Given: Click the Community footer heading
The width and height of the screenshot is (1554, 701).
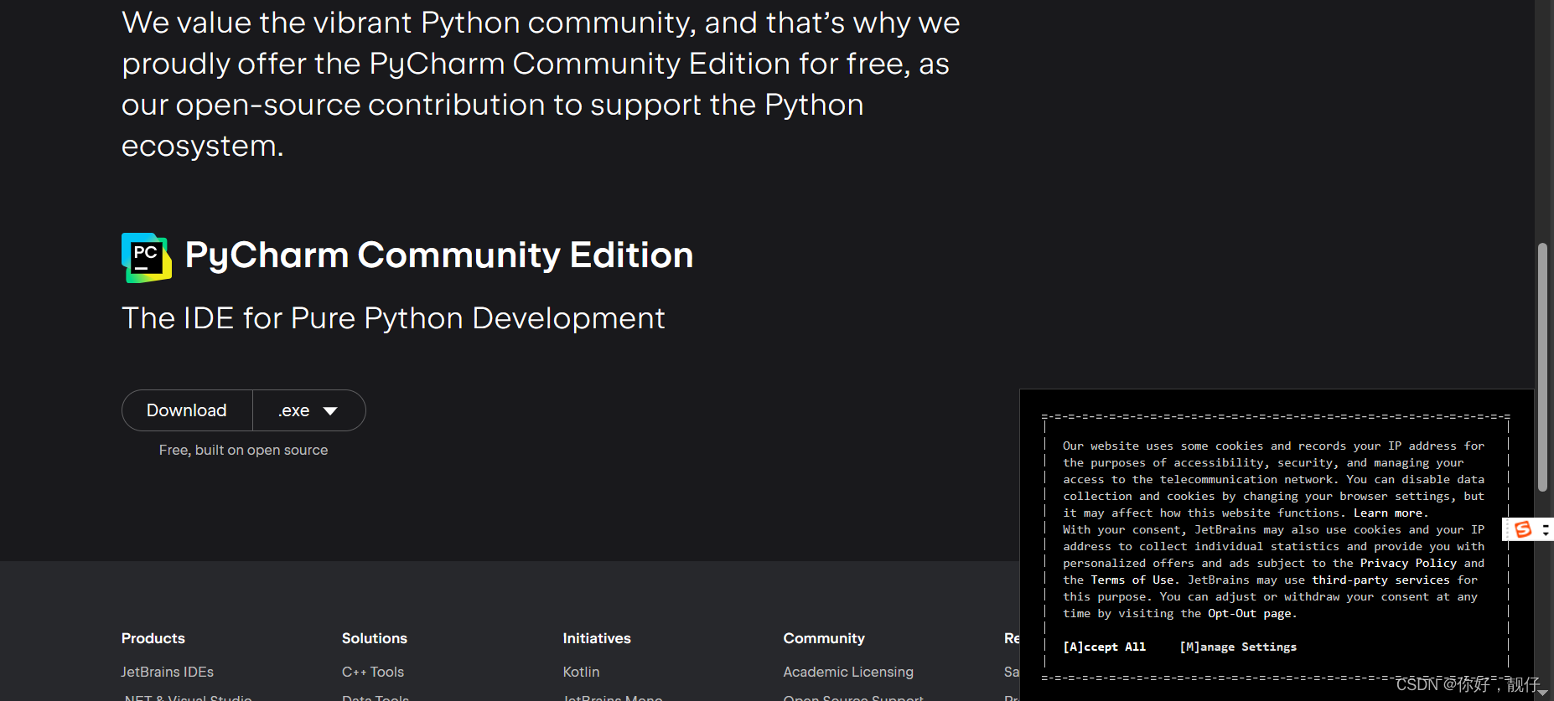Looking at the screenshot, I should [x=824, y=638].
